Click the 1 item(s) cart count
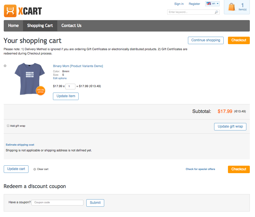The height and width of the screenshot is (217, 255). point(242,7)
